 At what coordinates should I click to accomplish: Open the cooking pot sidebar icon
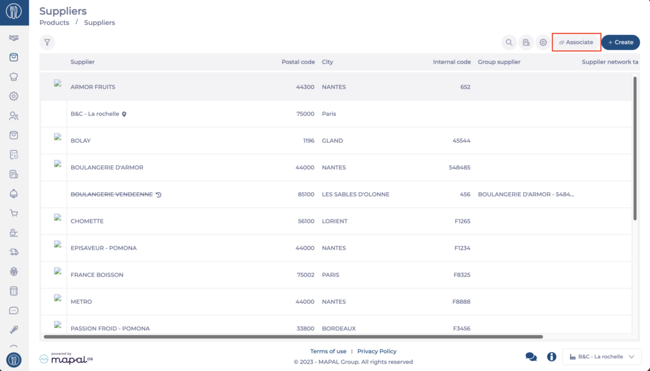click(14, 232)
